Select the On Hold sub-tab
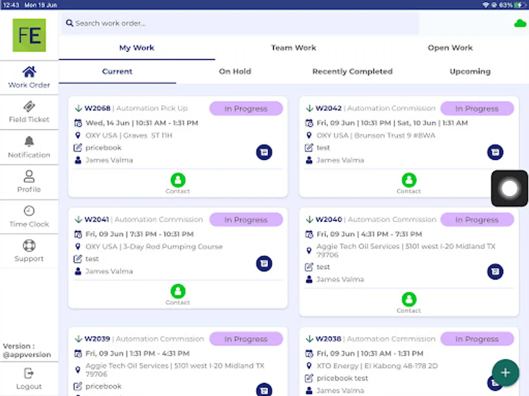Screen dimensions: 529x396 pos(235,71)
